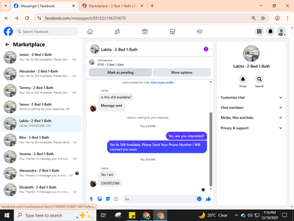Open the Friends icon in top navigation
This screenshot has width=294, height=221.
(117, 31)
